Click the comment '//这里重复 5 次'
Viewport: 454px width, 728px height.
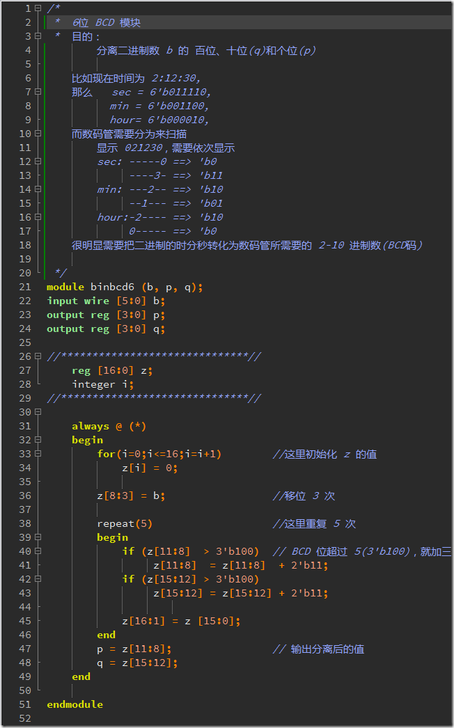[x=315, y=523]
